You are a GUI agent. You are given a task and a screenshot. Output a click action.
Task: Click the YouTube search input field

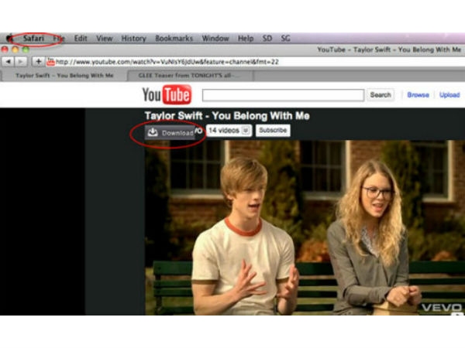283,95
